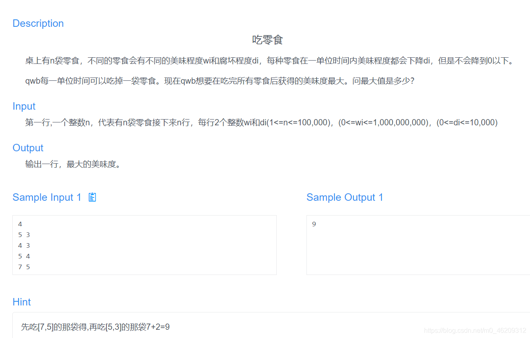Click sample input line 5 4
The width and height of the screenshot is (530, 338).
point(24,256)
